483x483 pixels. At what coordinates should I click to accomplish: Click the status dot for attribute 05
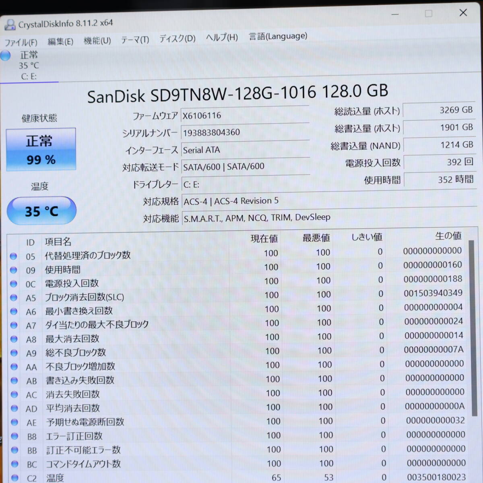(x=13, y=256)
